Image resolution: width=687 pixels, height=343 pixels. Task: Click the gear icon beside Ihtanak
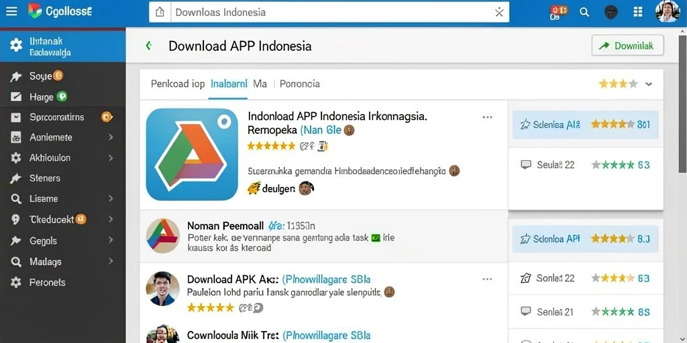(16, 45)
